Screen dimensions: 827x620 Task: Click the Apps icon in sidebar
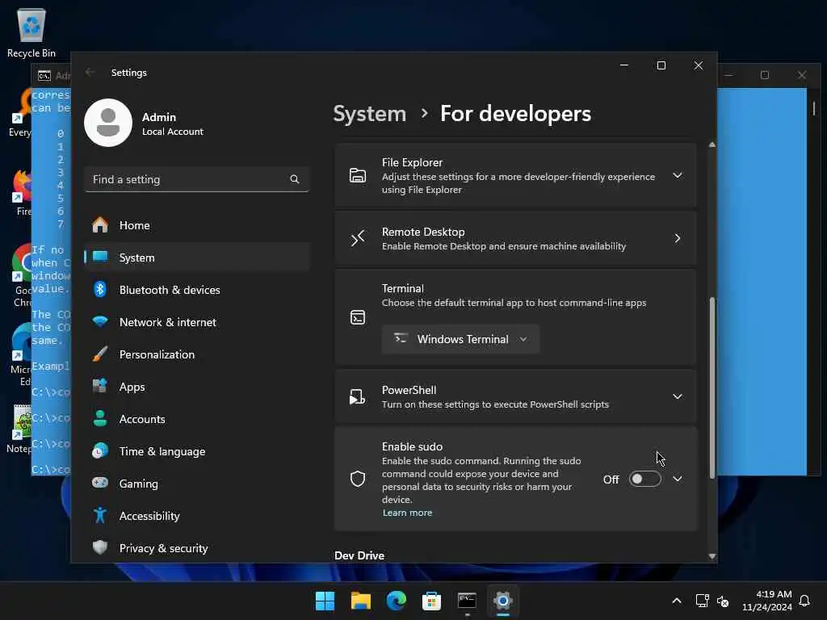pos(100,386)
